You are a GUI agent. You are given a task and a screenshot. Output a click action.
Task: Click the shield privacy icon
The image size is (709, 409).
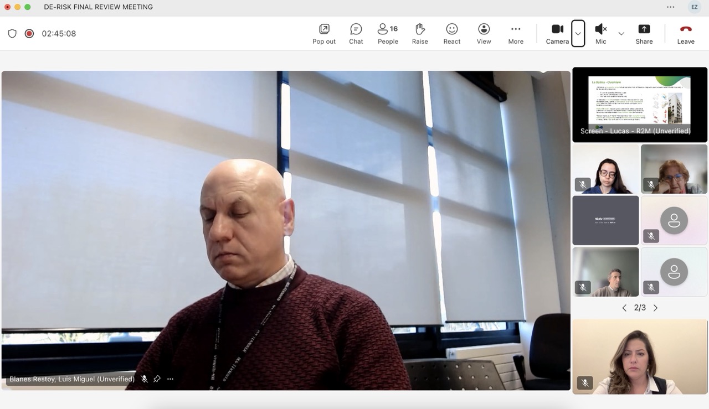pyautogui.click(x=12, y=34)
